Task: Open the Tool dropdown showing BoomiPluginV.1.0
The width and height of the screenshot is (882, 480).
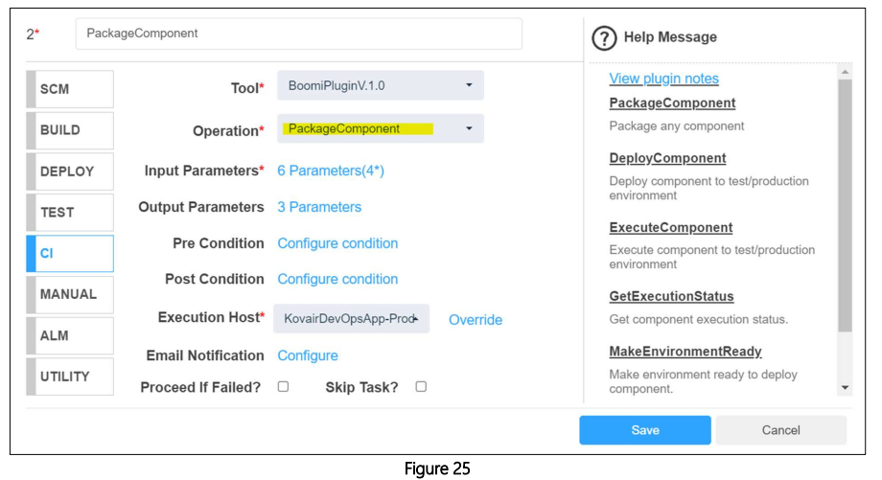Action: [381, 85]
